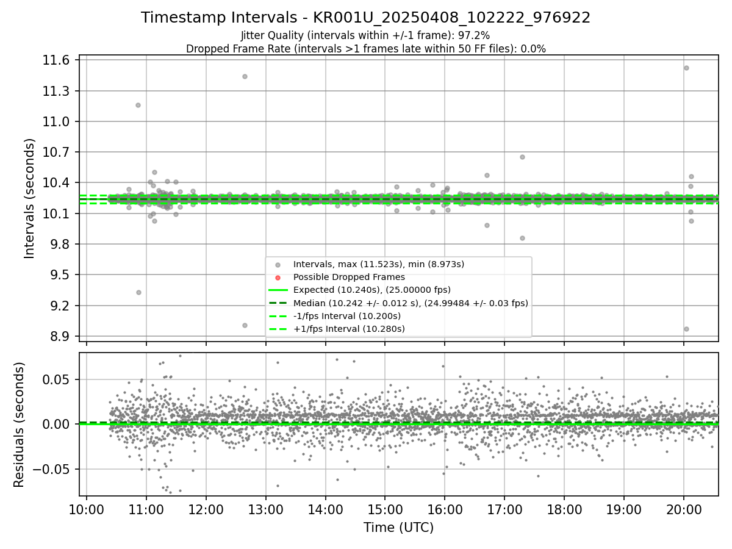This screenshot has width=732, height=549.
Task: Click the '20:00' time tick label
Action: coord(684,509)
